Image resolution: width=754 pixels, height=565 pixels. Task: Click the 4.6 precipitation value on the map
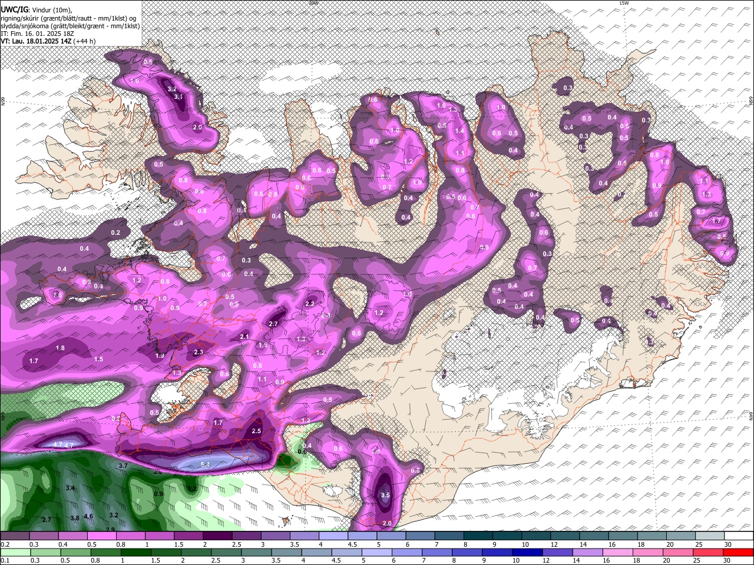pyautogui.click(x=88, y=516)
